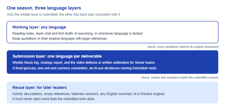The image size is (225, 109).
Task: Select the subtitle 'Only the middle layer is submitted'
Action: click(x=63, y=15)
